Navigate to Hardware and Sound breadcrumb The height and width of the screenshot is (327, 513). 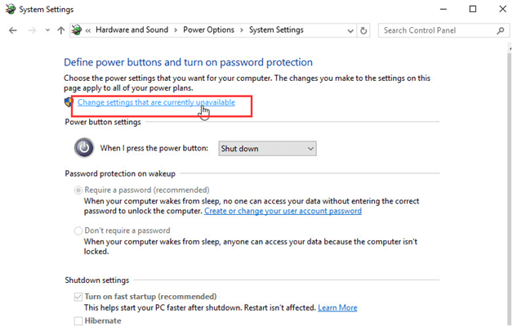(132, 30)
